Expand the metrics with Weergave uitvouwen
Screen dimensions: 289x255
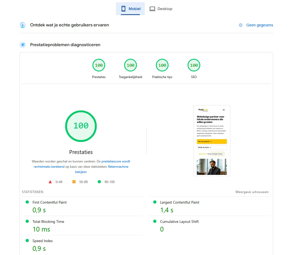pyautogui.click(x=252, y=192)
